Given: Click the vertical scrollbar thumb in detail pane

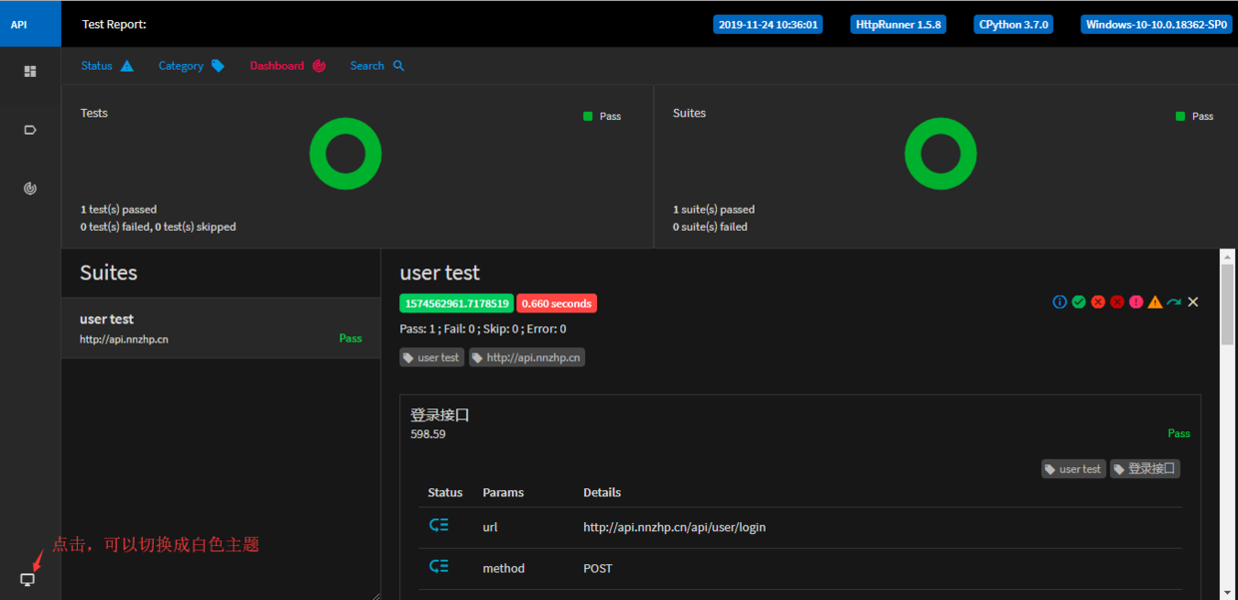Looking at the screenshot, I should pyautogui.click(x=1228, y=304).
